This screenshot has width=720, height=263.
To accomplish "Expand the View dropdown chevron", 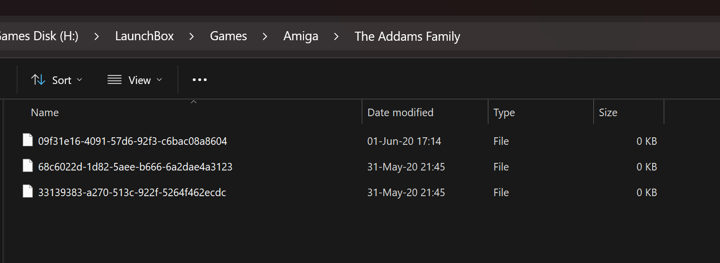I will 159,80.
